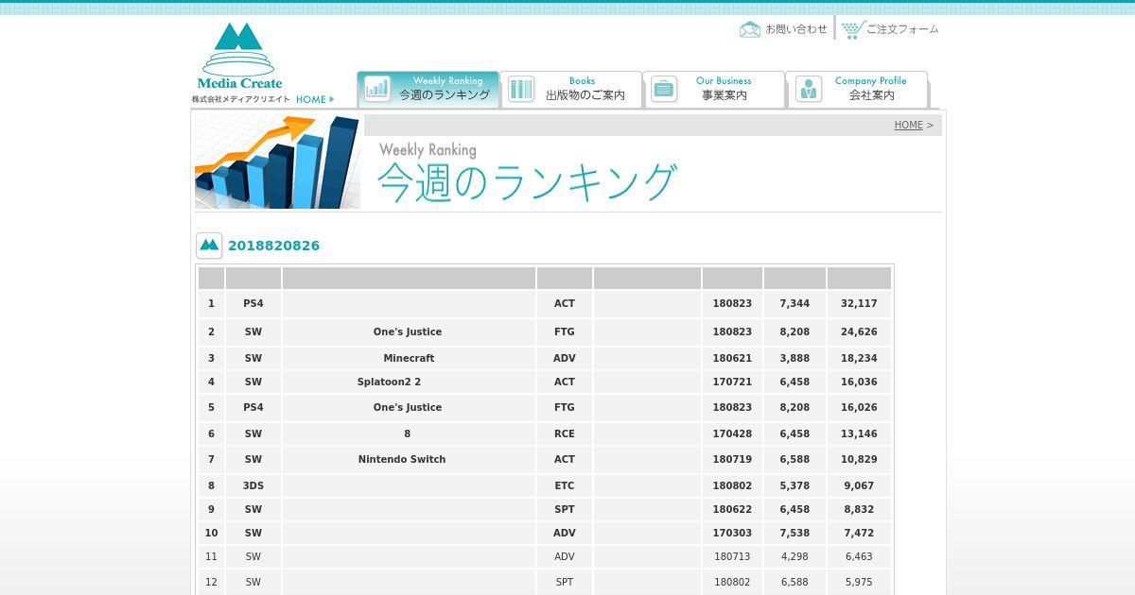The image size is (1135, 595).
Task: Switch to 会社案内 tab
Action: (x=857, y=89)
